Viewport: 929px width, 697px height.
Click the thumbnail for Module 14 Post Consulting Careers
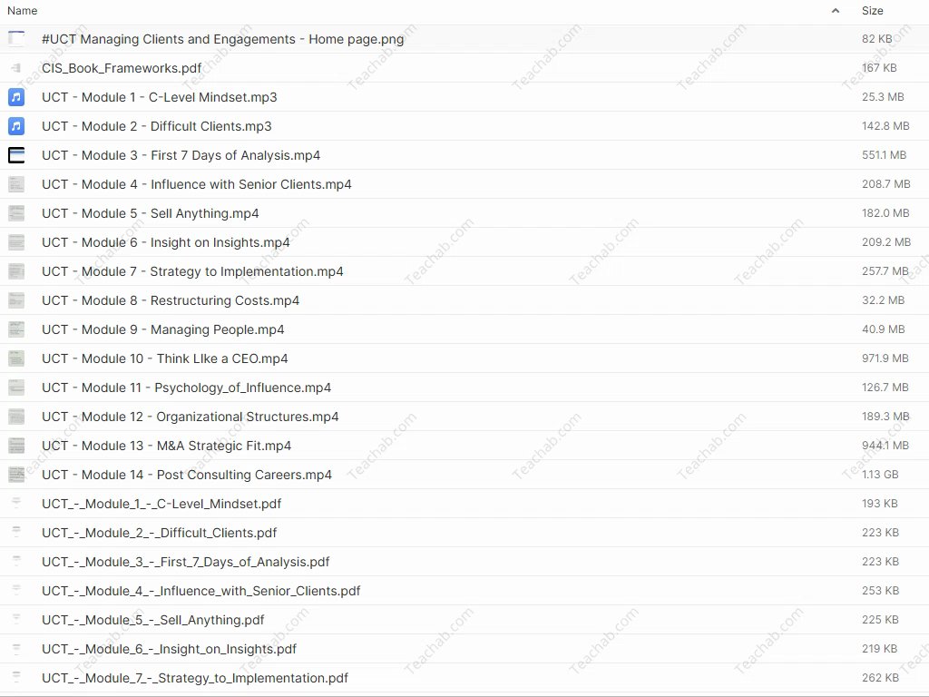[16, 475]
